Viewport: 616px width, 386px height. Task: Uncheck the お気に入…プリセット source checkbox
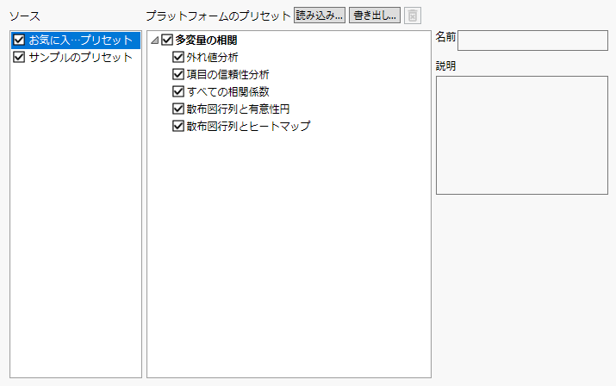(x=19, y=40)
